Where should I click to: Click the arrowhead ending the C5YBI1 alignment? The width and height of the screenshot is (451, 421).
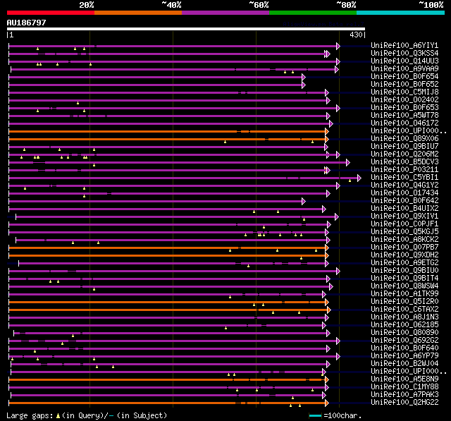tap(359, 178)
